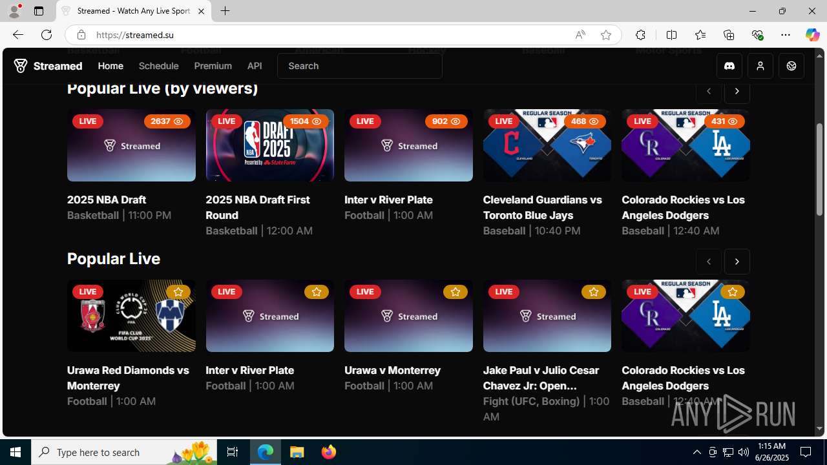827x465 pixels.
Task: Click browser Back button
Action: click(x=17, y=35)
